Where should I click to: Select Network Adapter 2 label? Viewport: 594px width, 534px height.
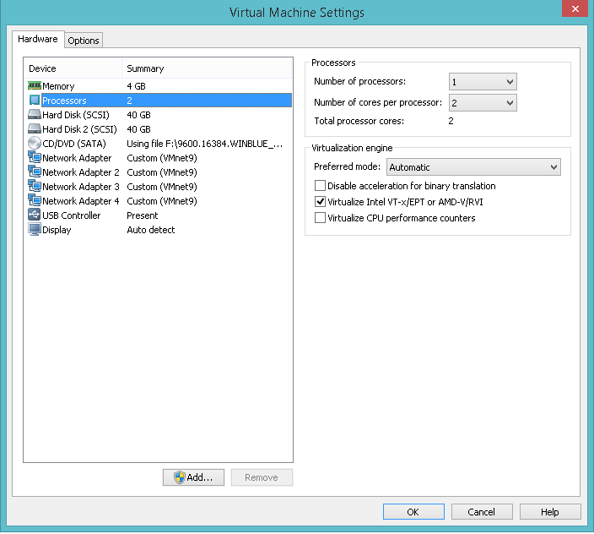(x=81, y=172)
